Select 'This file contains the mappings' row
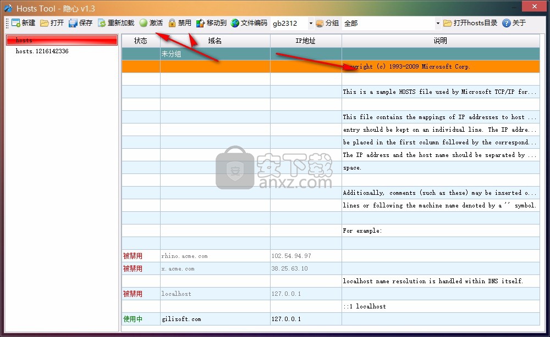550x337 pixels. click(x=331, y=117)
